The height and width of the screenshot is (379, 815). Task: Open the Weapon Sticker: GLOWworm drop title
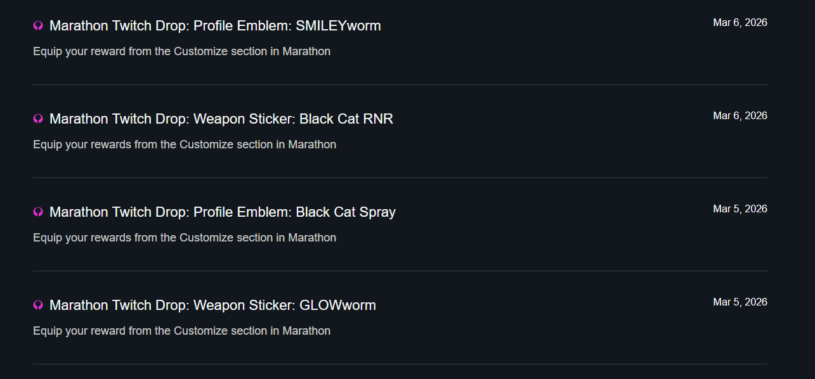[212, 305]
